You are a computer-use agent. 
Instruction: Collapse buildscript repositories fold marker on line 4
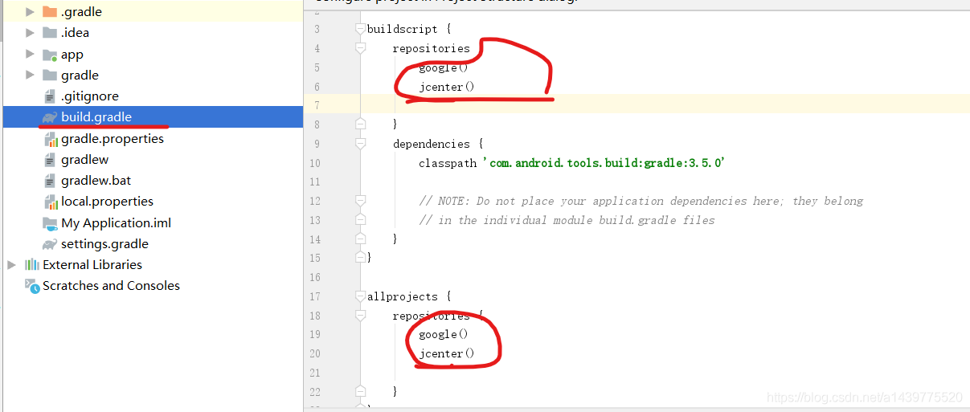coord(360,48)
